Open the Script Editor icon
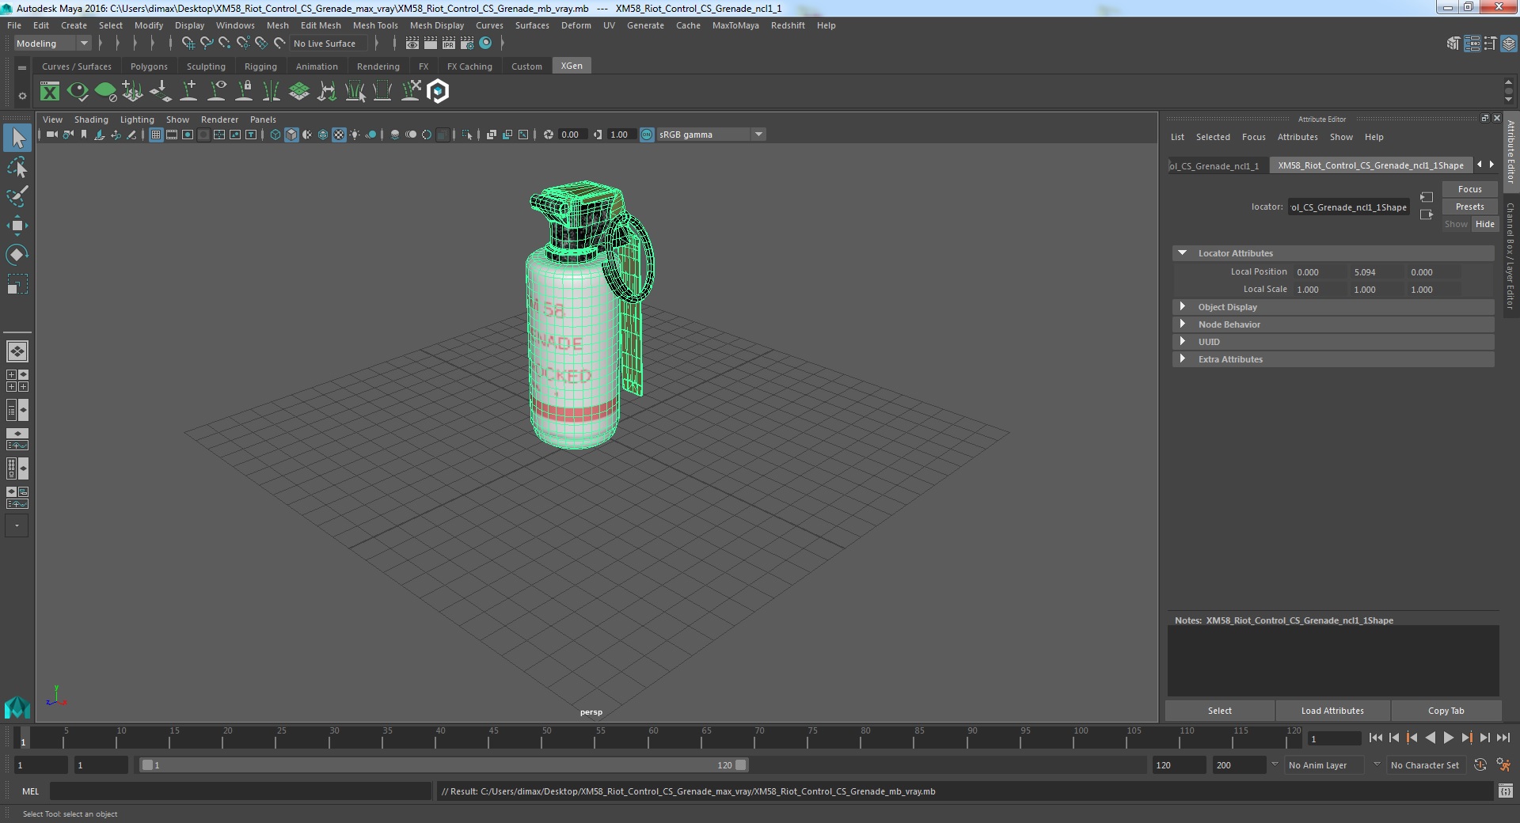The image size is (1520, 823). coord(1505,791)
